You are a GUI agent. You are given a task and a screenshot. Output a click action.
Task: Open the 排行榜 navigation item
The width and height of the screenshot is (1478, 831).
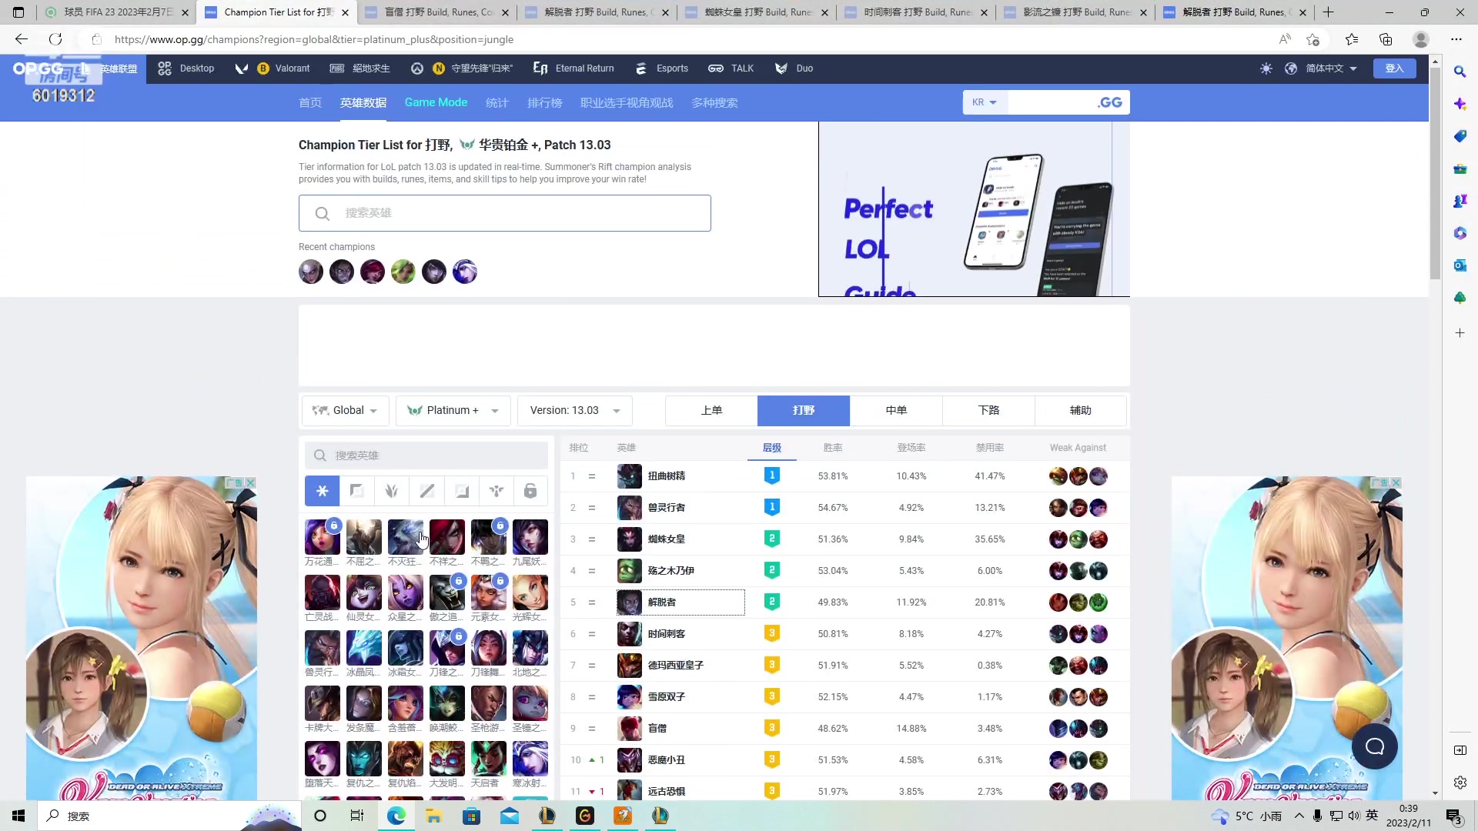(x=545, y=103)
